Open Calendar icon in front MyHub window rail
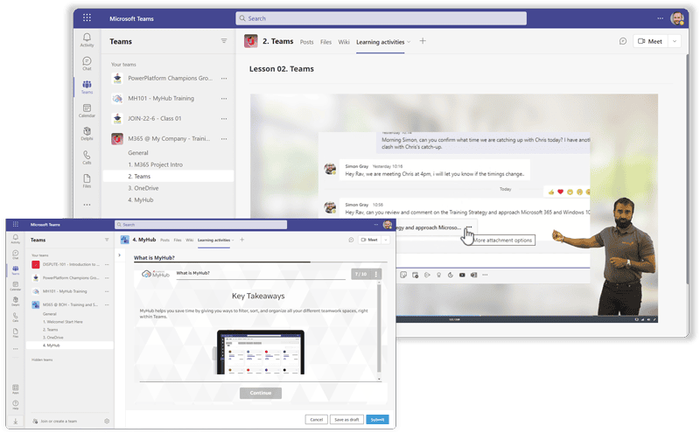The width and height of the screenshot is (700, 433). point(16,286)
